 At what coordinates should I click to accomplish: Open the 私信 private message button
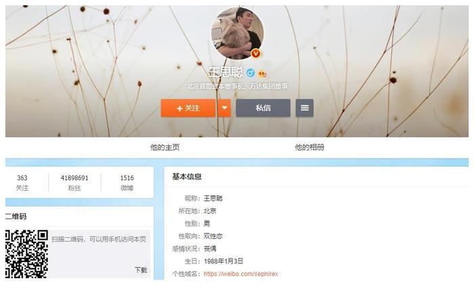tap(263, 108)
